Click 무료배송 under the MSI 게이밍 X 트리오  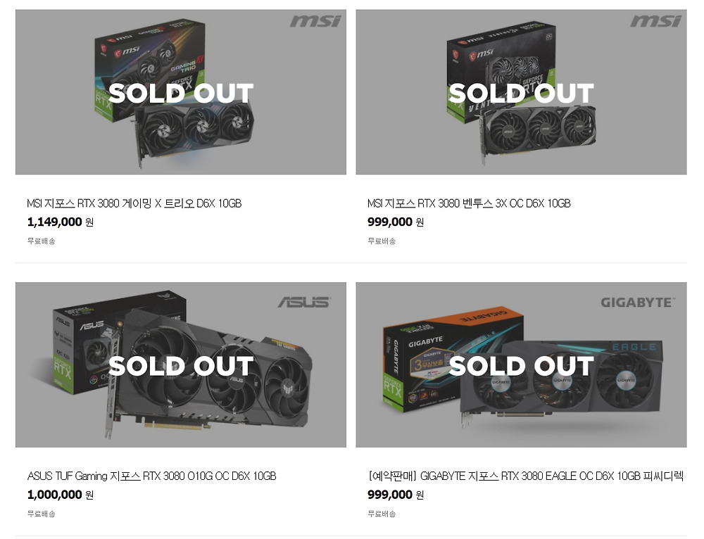(x=41, y=241)
